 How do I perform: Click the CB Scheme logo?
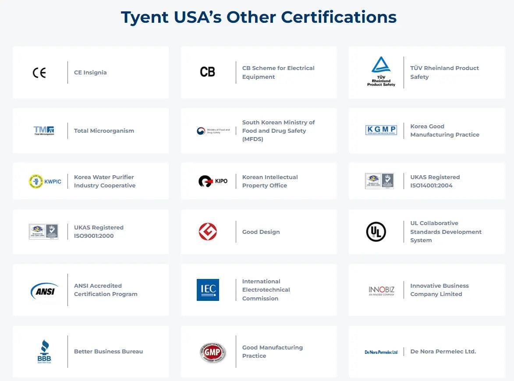click(207, 72)
